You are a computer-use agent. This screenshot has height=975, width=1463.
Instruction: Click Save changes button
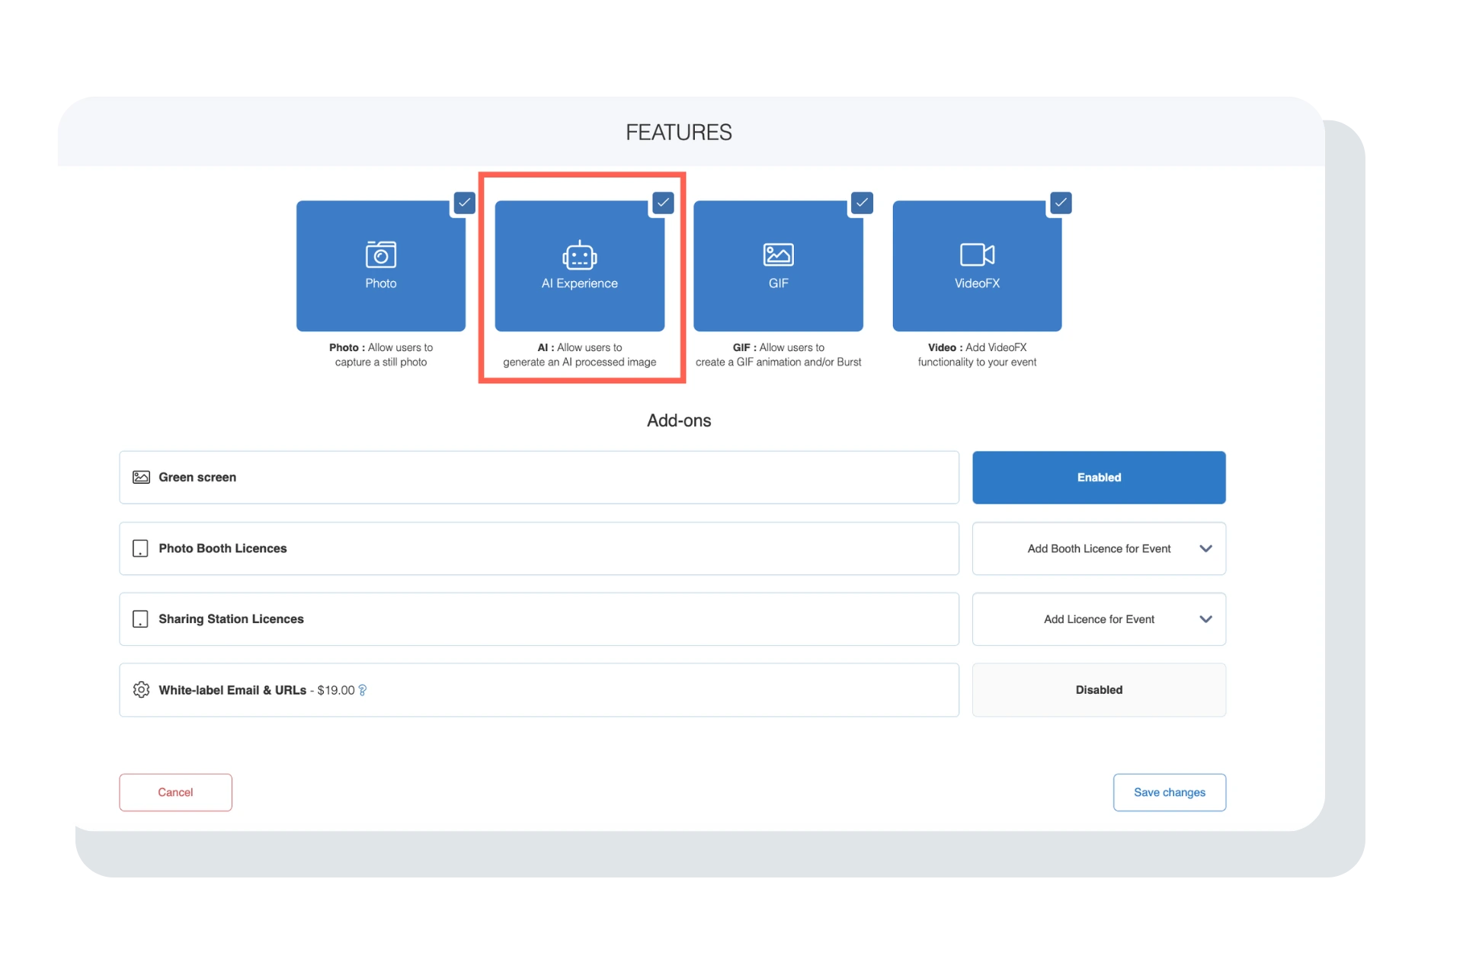(x=1170, y=792)
